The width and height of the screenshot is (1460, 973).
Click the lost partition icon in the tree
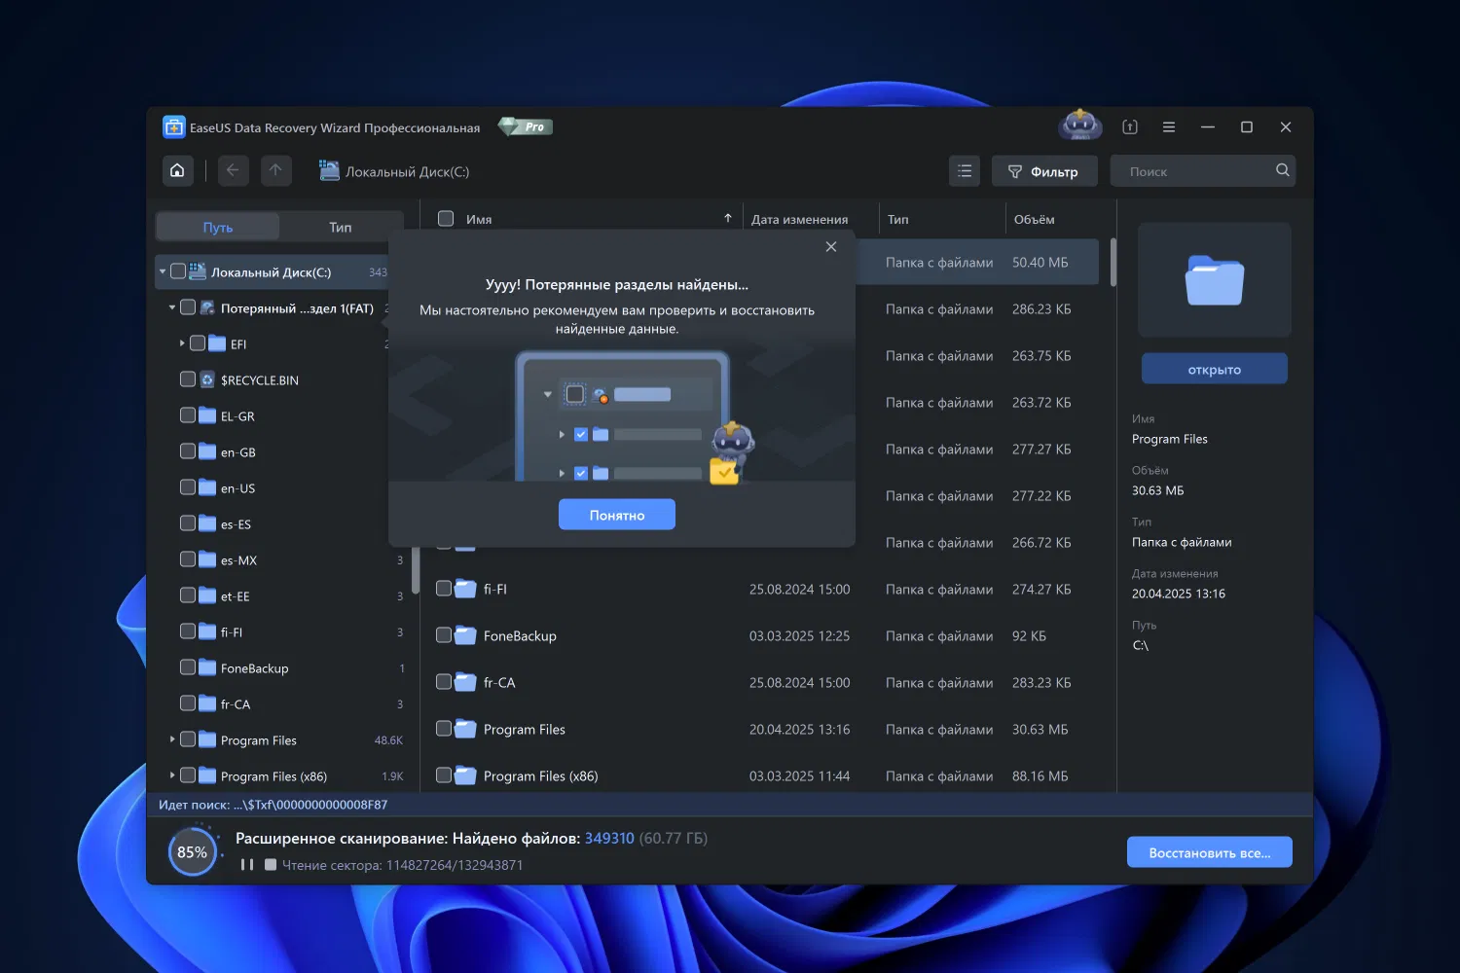[x=207, y=307]
